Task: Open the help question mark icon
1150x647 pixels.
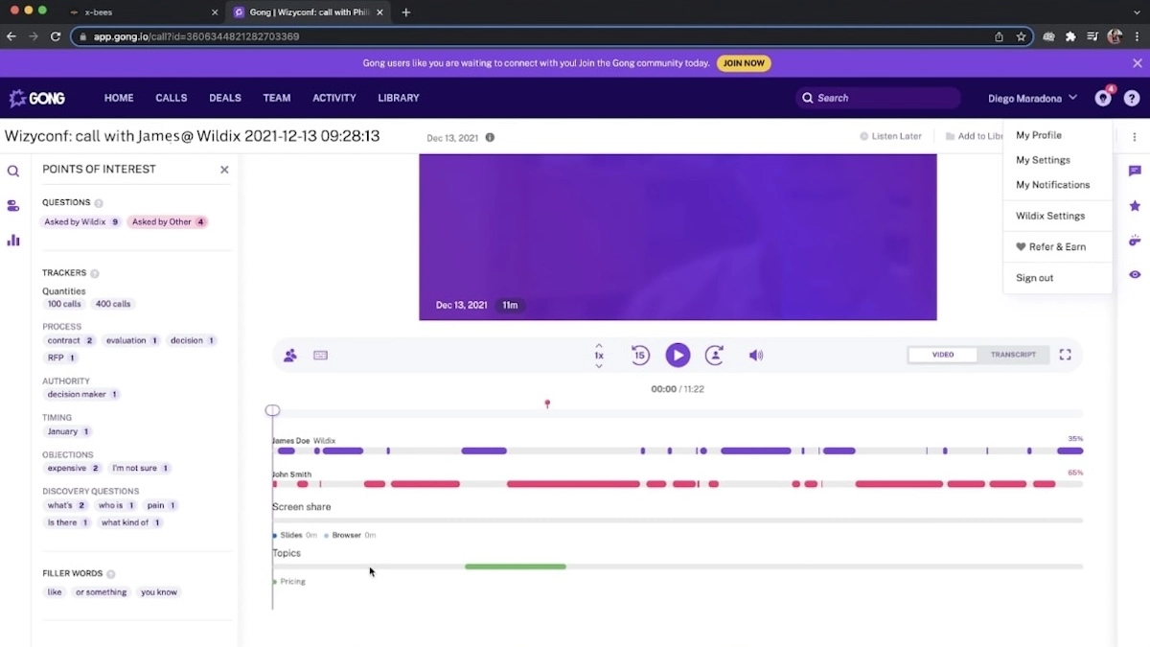Action: click(1132, 98)
